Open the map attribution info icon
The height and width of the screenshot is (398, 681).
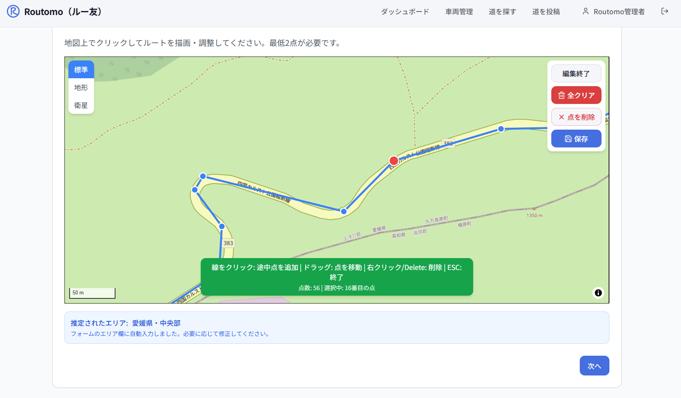coord(598,293)
